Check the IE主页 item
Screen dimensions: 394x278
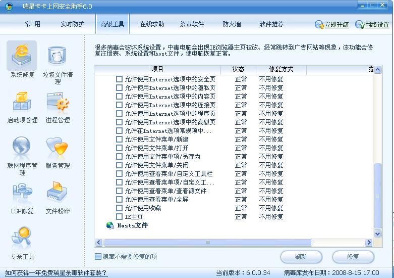click(119, 216)
